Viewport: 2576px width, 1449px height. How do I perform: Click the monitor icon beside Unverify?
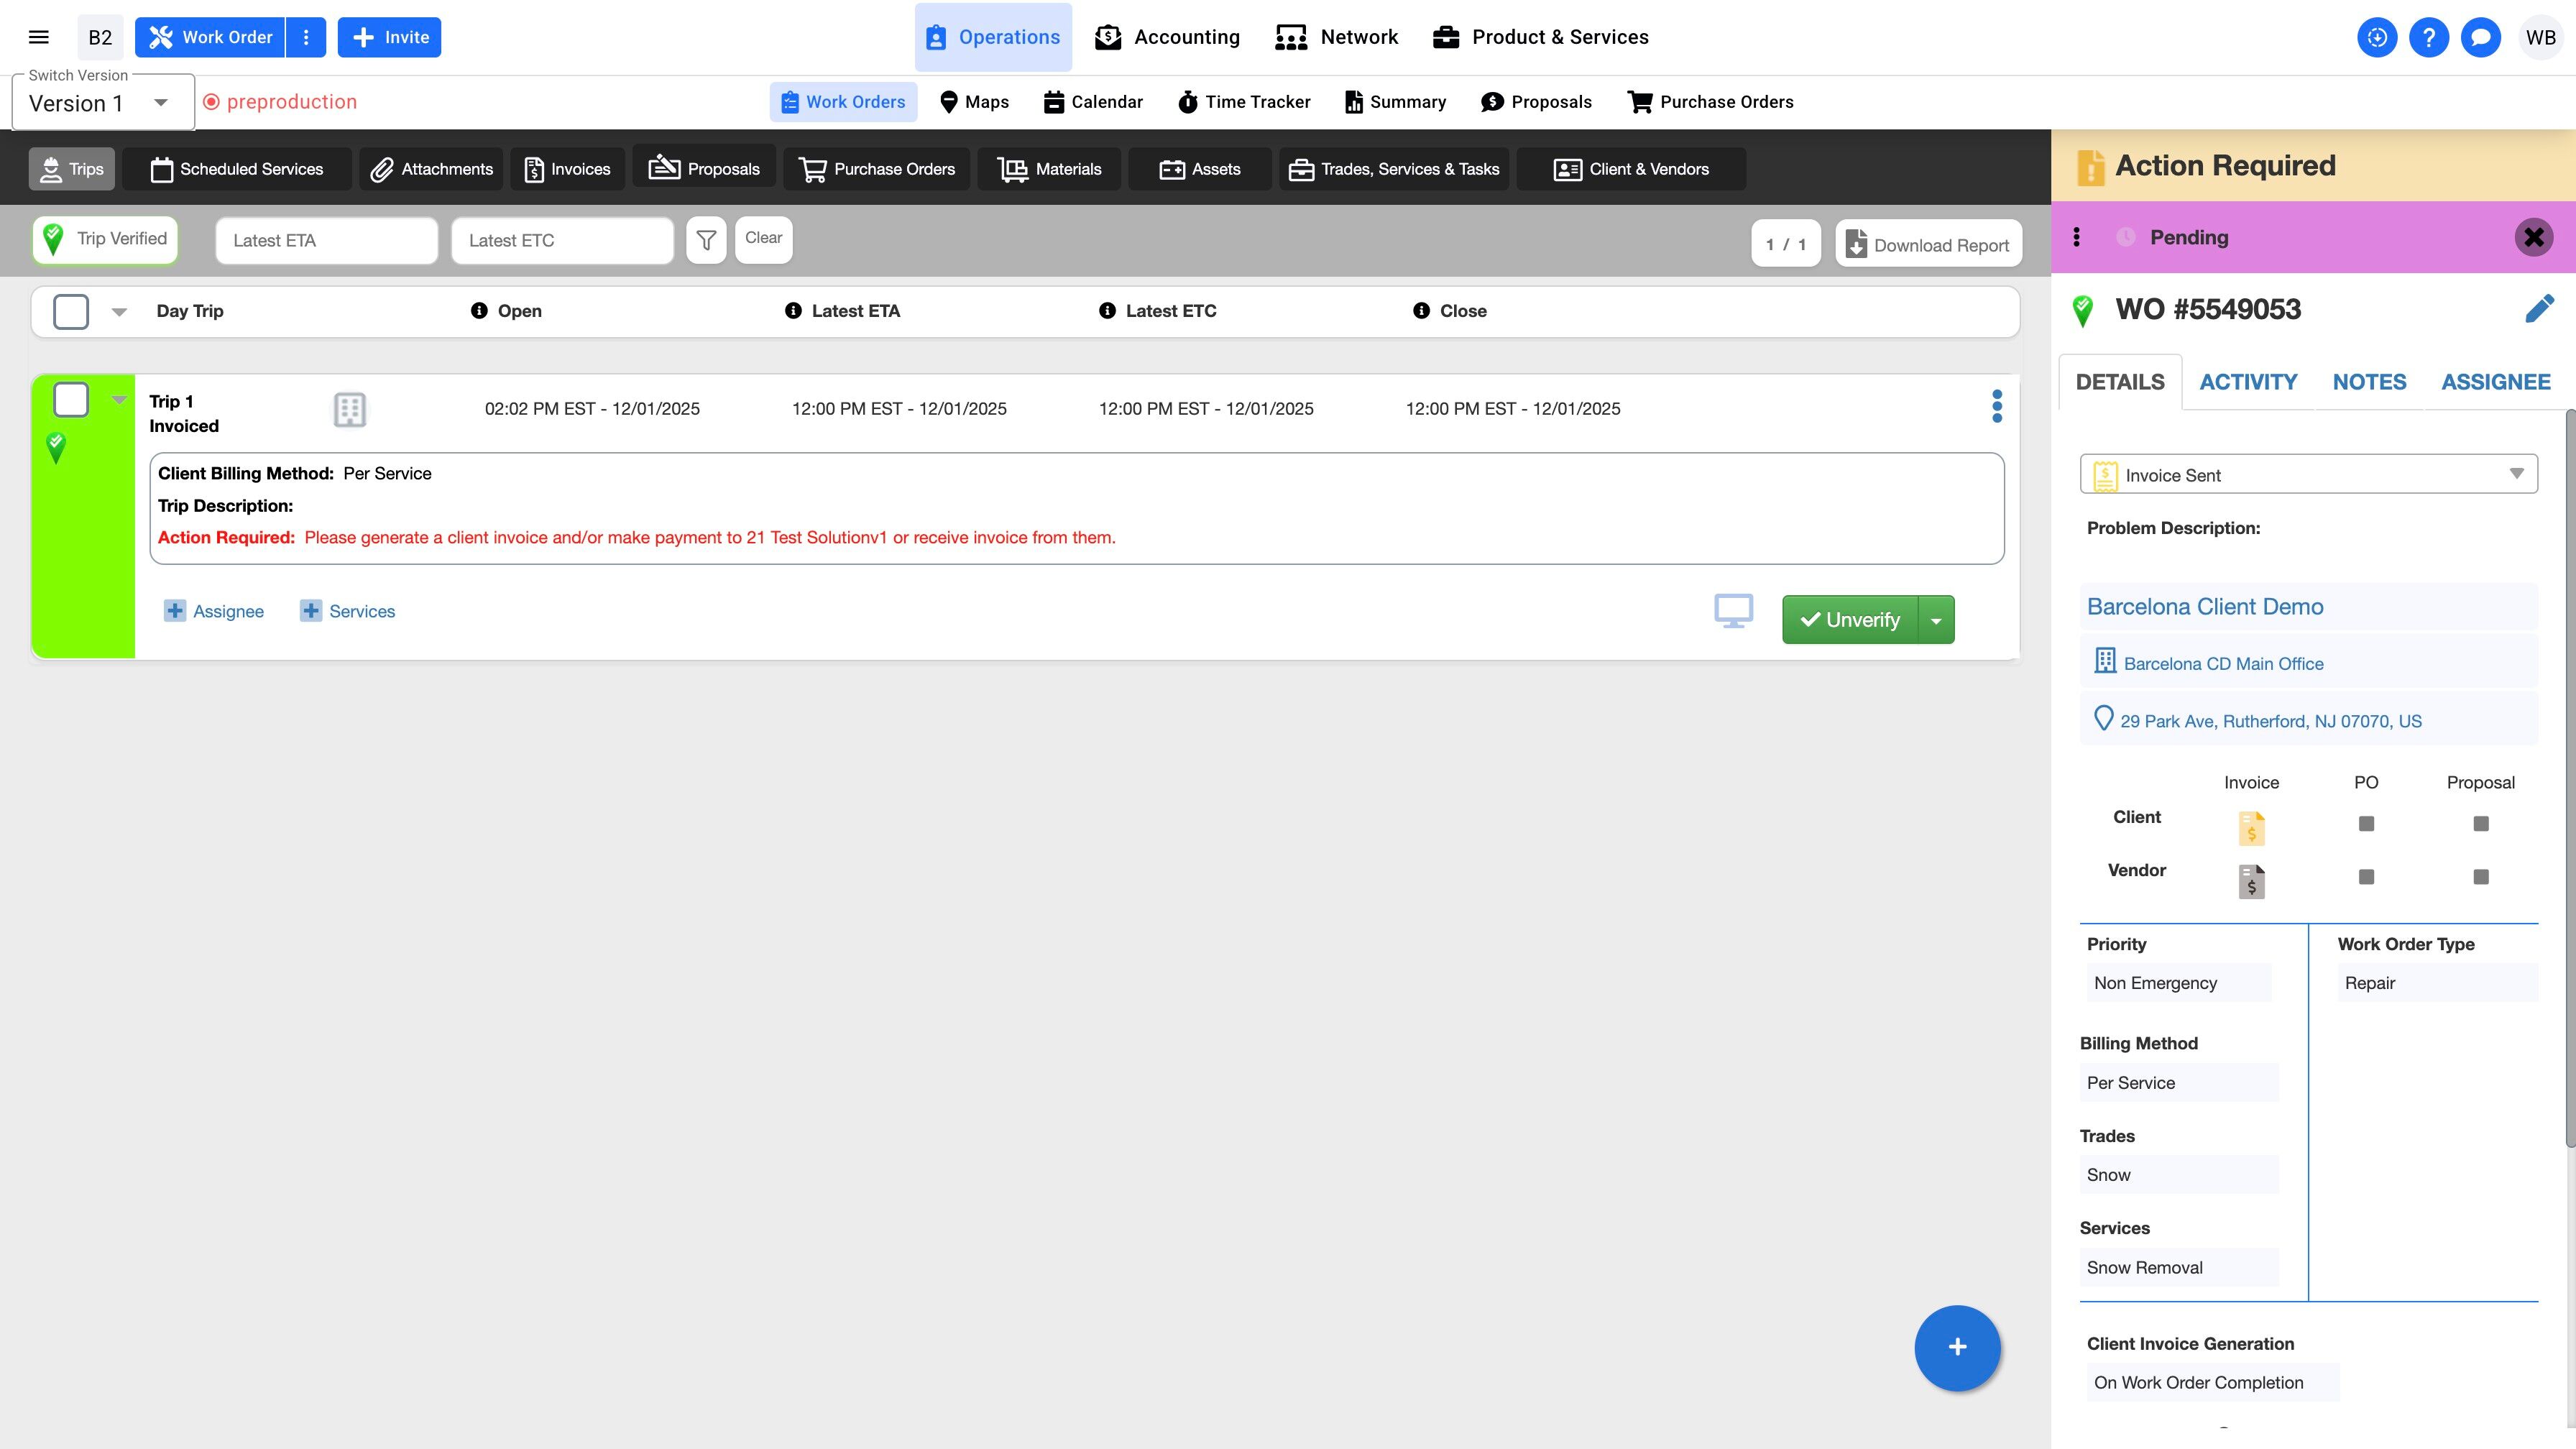(1733, 611)
